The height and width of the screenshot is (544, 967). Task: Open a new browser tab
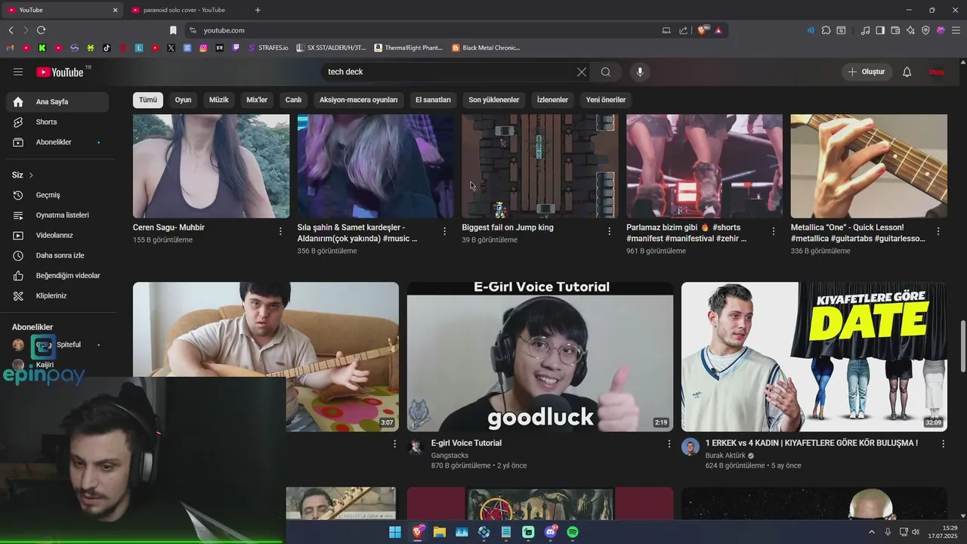coord(258,10)
